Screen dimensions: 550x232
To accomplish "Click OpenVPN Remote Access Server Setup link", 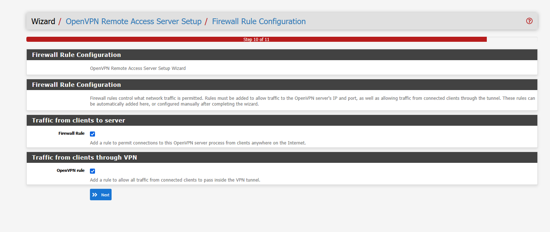I will (x=134, y=21).
